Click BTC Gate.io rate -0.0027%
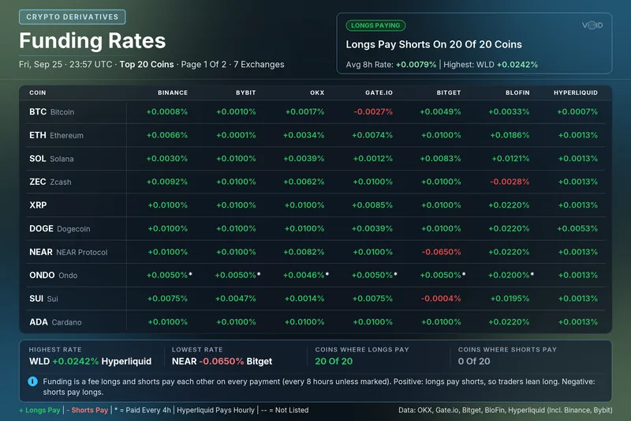Image resolution: width=631 pixels, height=421 pixels. point(373,111)
